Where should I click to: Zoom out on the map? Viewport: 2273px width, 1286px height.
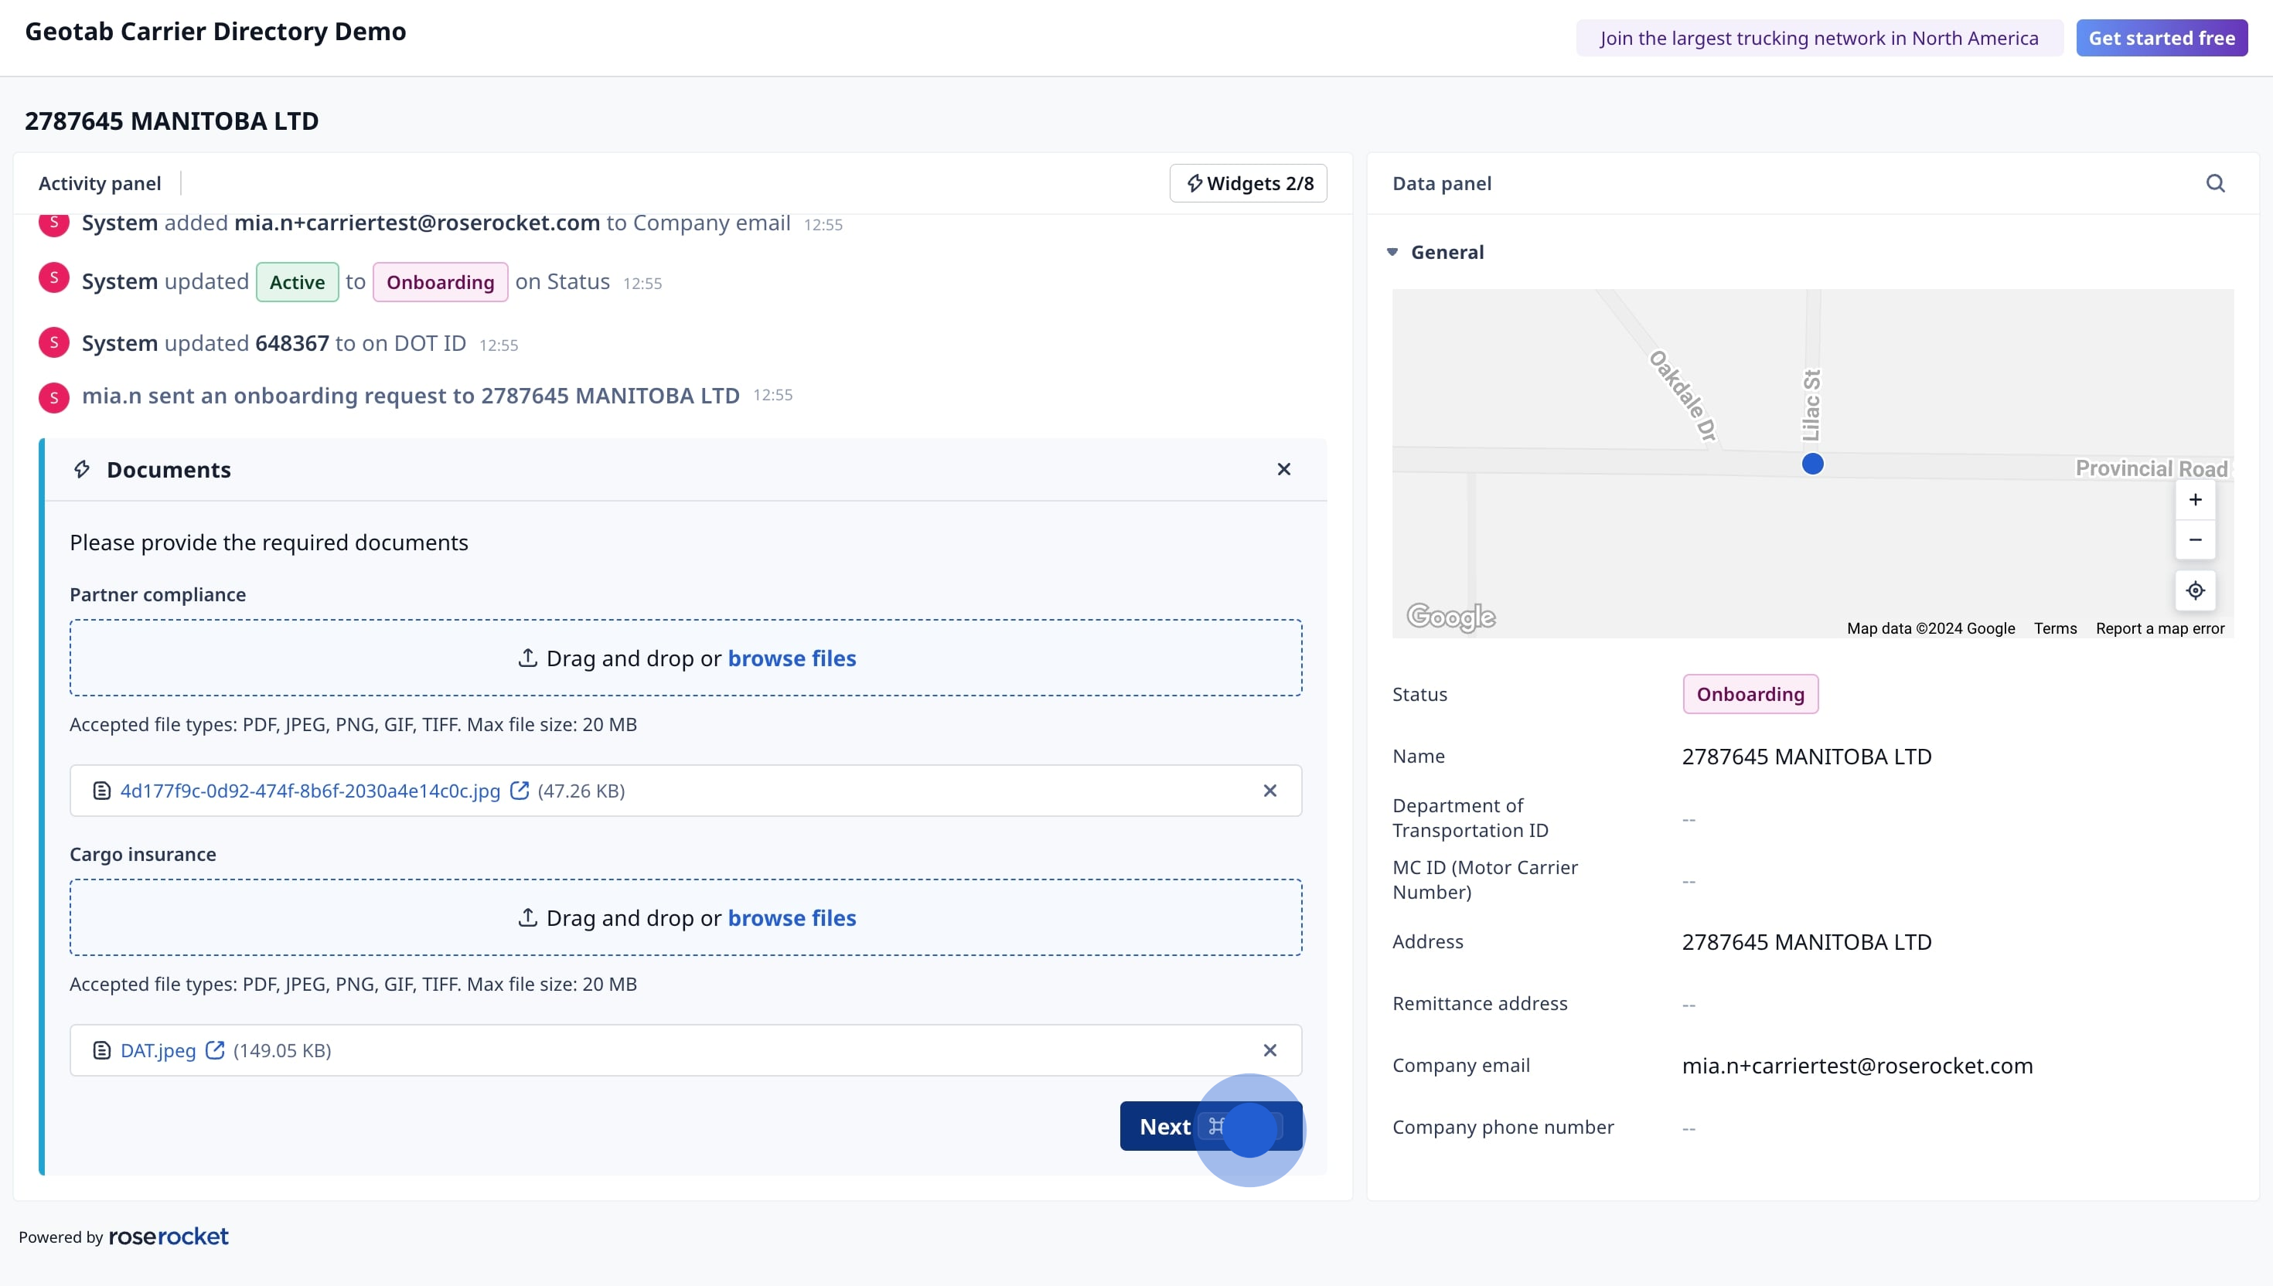(2194, 539)
